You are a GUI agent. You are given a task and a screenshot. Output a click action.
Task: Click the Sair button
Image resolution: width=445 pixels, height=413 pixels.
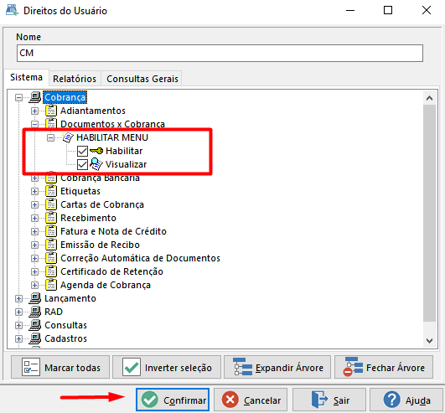click(329, 400)
